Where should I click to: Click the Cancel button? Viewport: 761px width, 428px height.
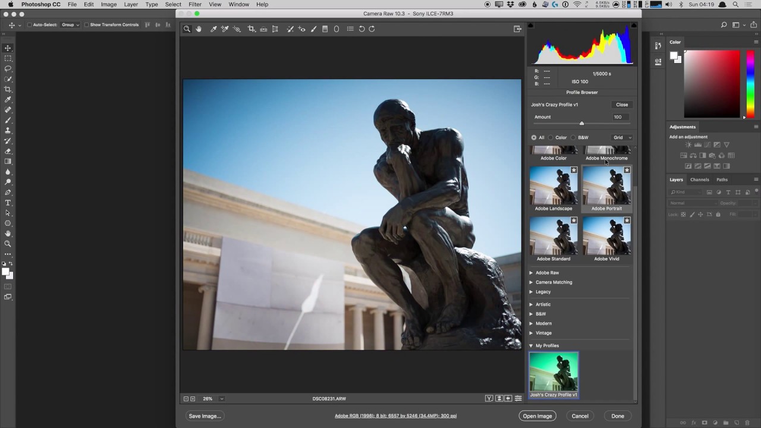580,416
